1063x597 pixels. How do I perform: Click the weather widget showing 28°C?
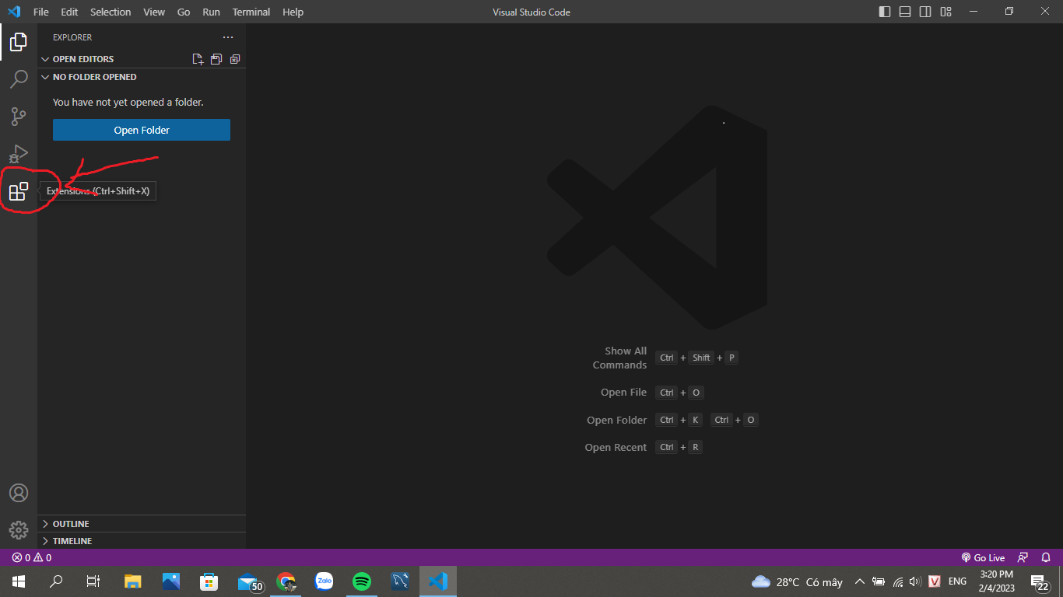[x=798, y=581]
